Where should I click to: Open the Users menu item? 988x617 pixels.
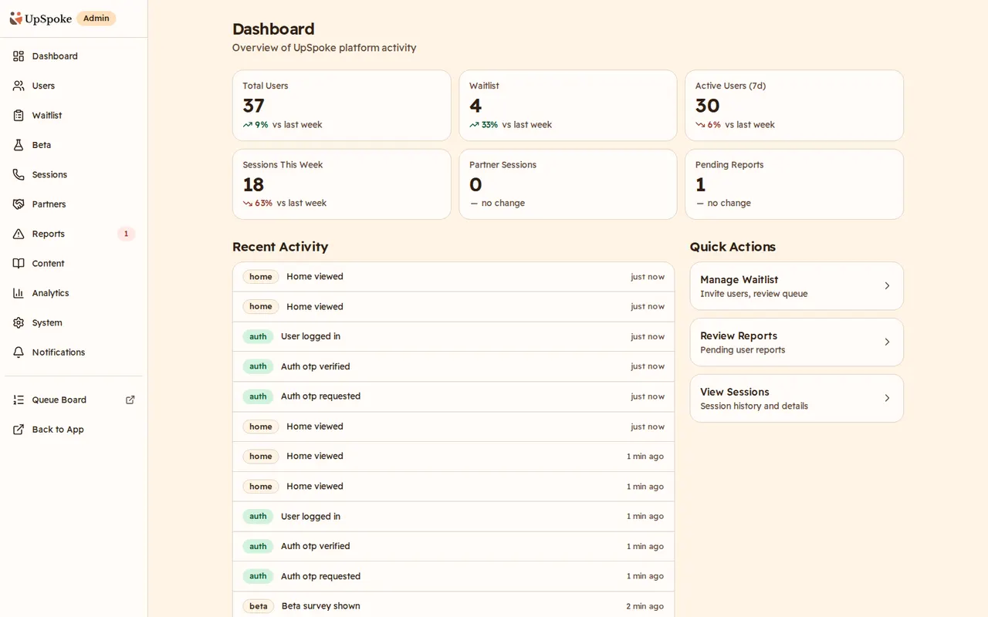(73, 86)
